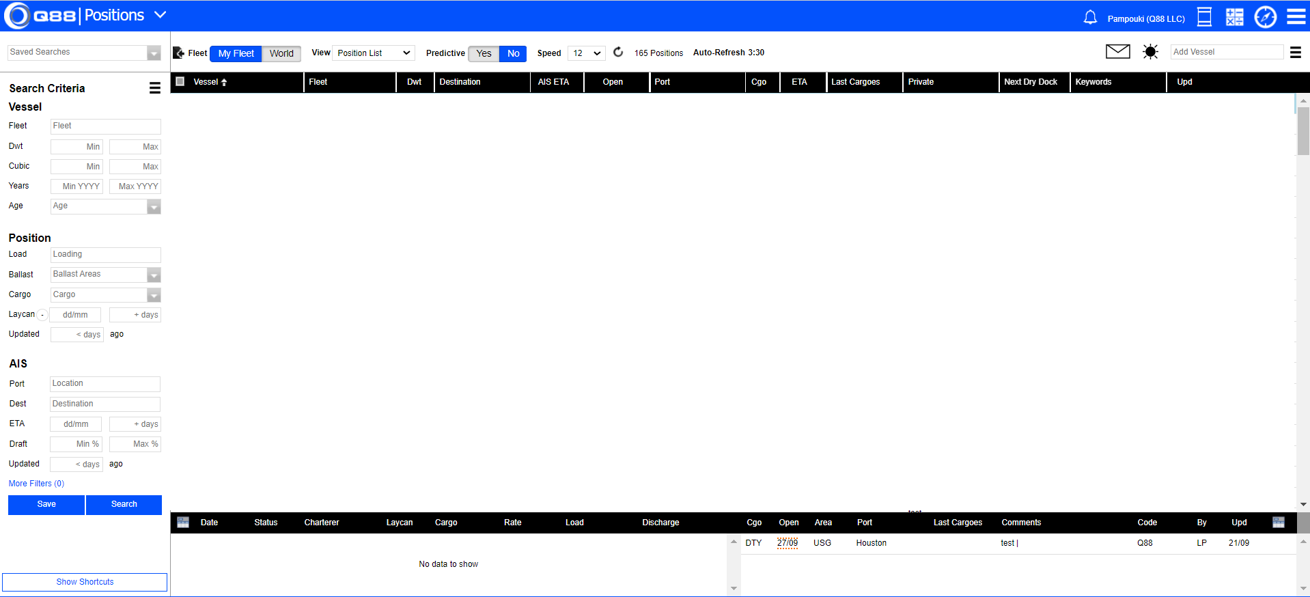The height and width of the screenshot is (597, 1310).
Task: Sort by the Destination column header
Action: click(x=460, y=82)
